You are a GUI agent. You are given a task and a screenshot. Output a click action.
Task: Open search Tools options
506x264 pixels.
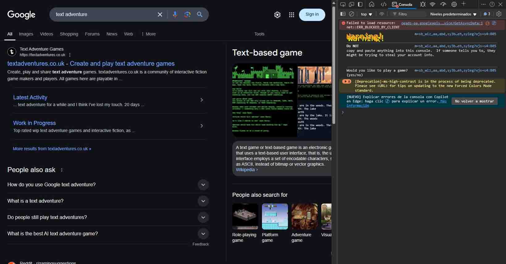259,34
